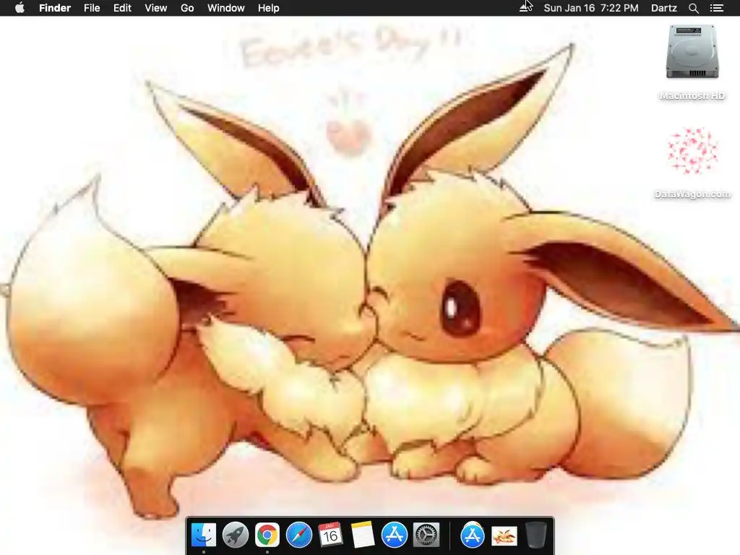This screenshot has height=555, width=740.
Task: Open the Apple menu
Action: coord(20,8)
